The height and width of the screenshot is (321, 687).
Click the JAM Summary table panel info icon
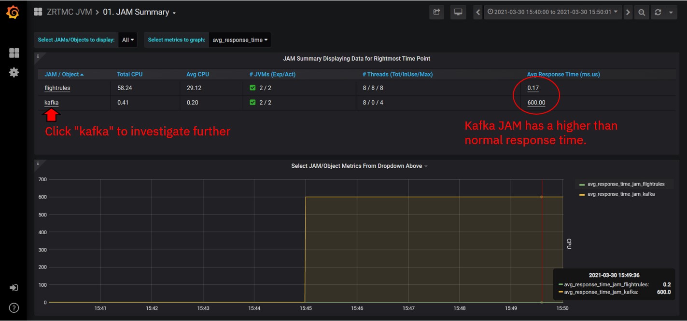pyautogui.click(x=38, y=56)
